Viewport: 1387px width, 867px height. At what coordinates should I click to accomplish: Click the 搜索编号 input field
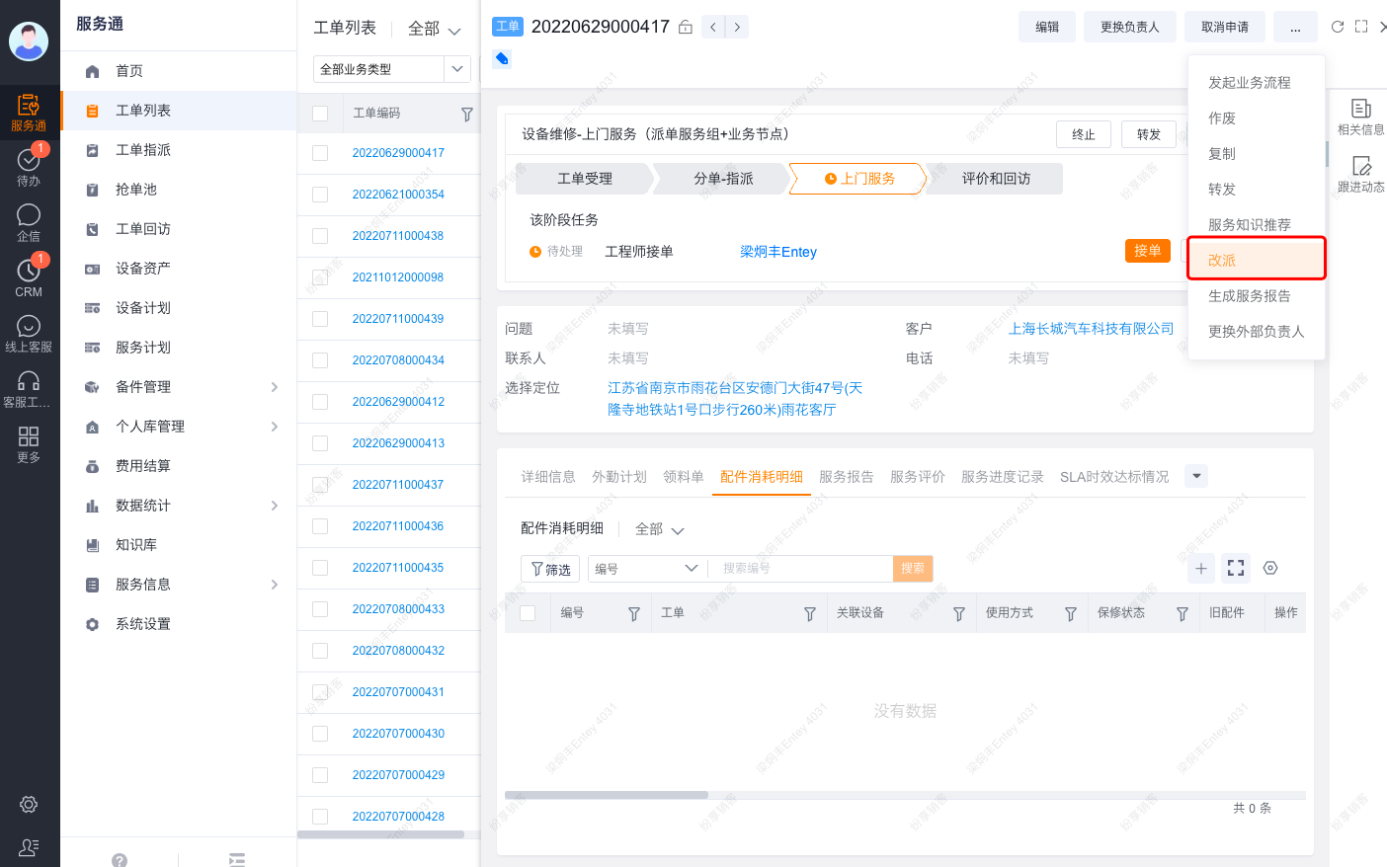(800, 569)
